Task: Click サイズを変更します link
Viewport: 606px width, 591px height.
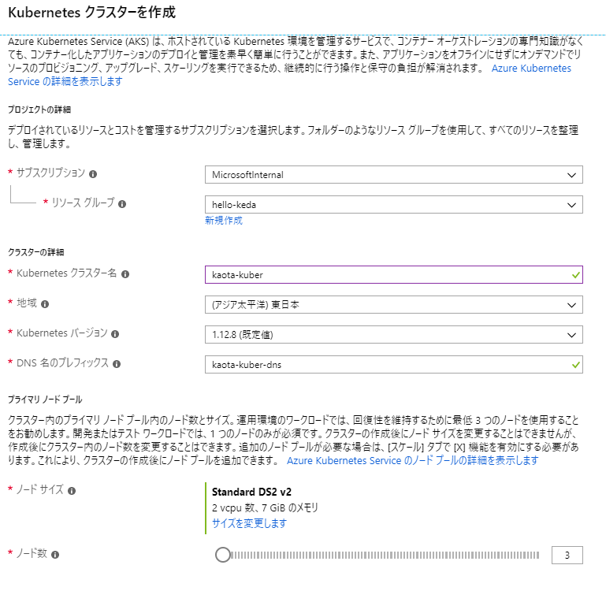Action: click(x=249, y=523)
